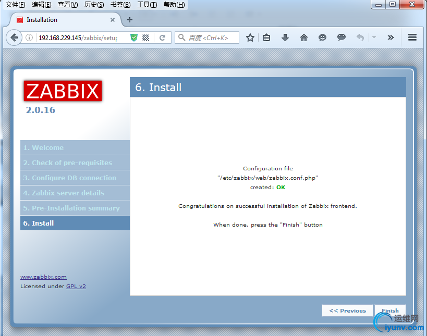This screenshot has height=336, width=427.
Task: Open the chat bubble toolbar icon
Action: point(341,38)
